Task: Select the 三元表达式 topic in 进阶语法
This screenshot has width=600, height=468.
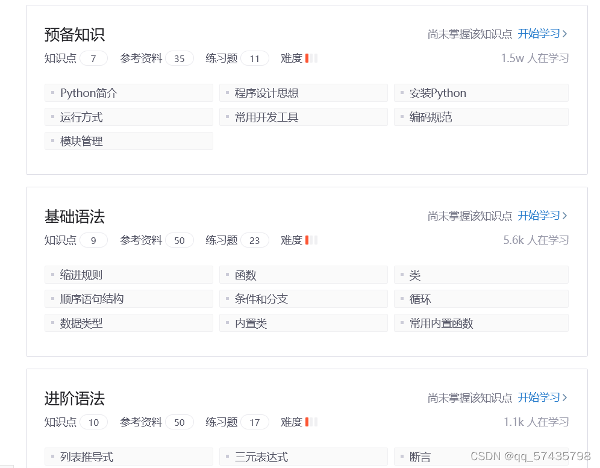Action: [303, 457]
